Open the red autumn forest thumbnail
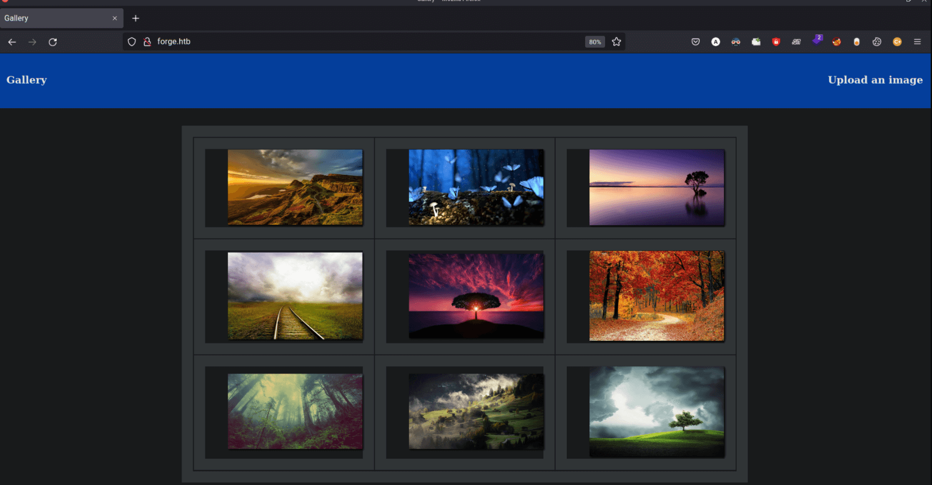This screenshot has width=932, height=485. (657, 296)
